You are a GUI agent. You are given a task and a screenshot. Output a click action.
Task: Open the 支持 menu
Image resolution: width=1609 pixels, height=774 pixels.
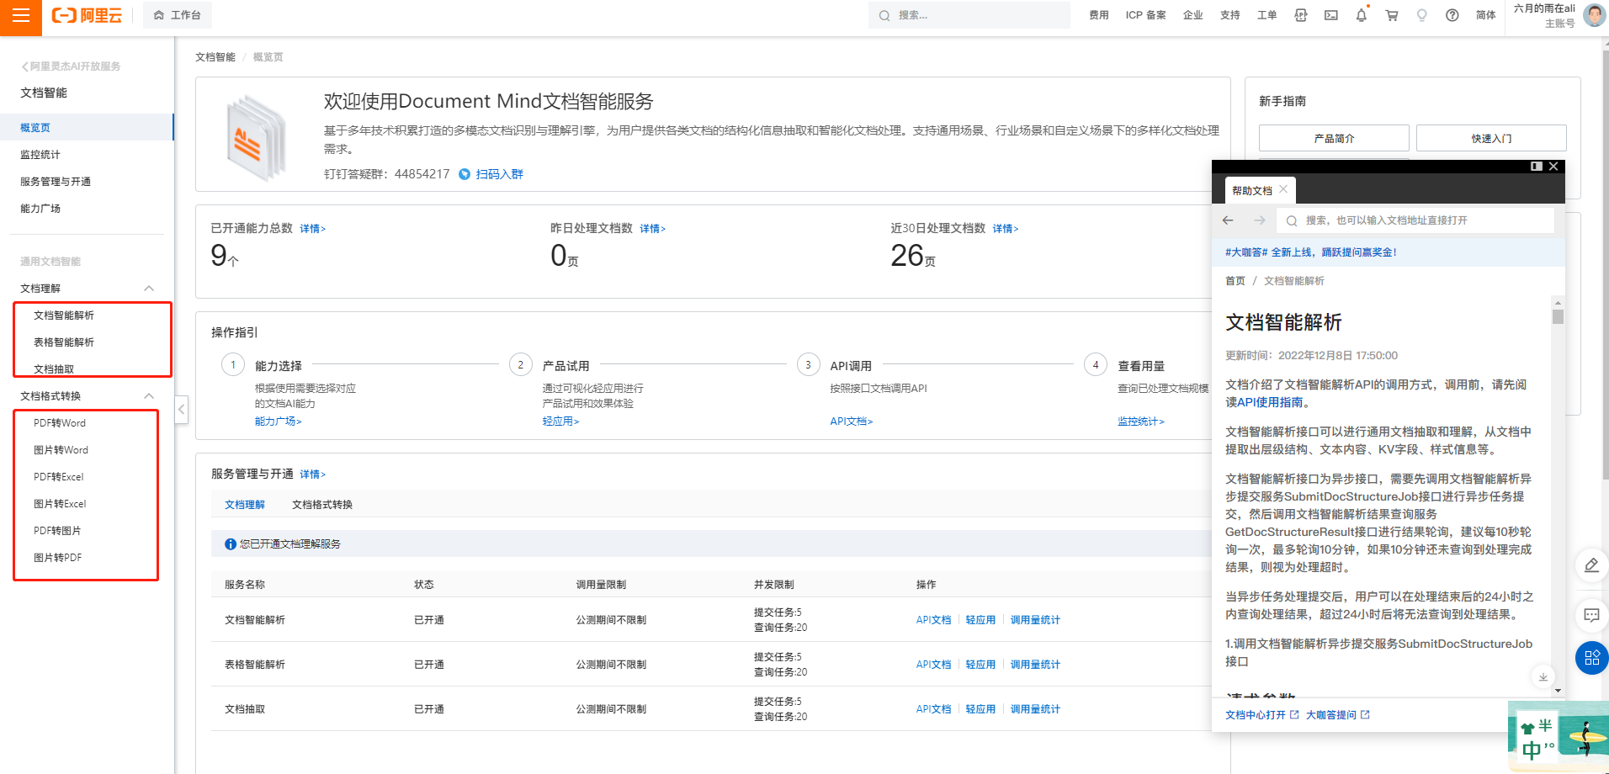point(1230,15)
